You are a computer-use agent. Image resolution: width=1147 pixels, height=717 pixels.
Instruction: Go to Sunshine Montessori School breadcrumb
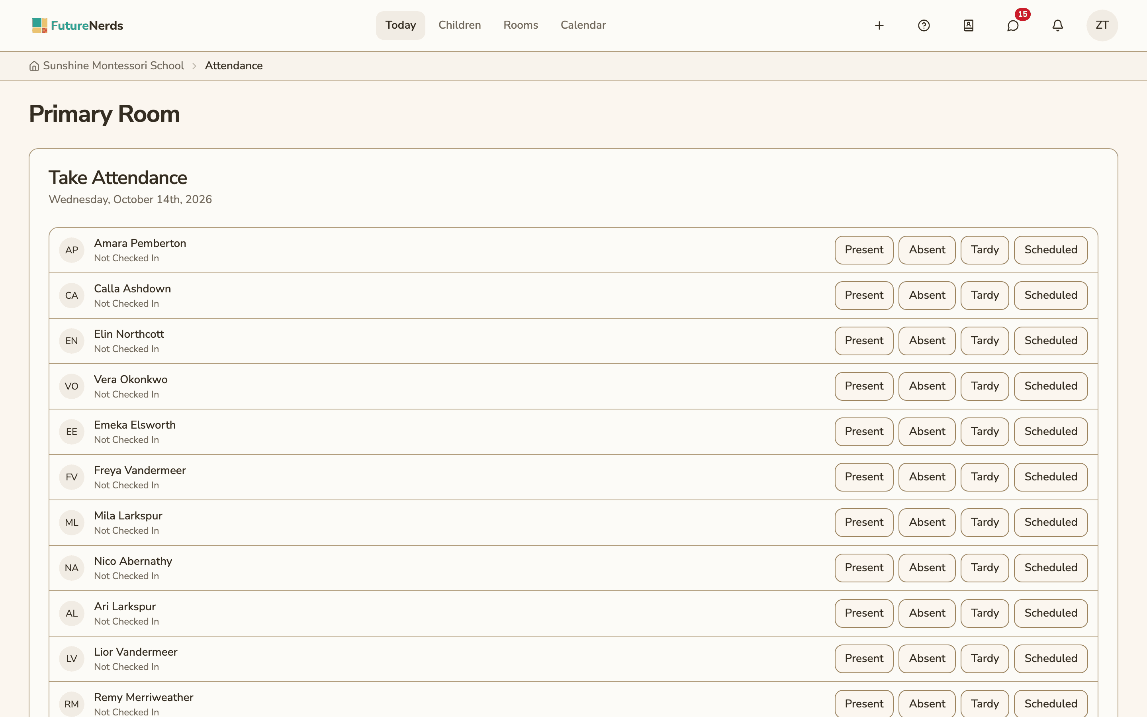pos(113,66)
